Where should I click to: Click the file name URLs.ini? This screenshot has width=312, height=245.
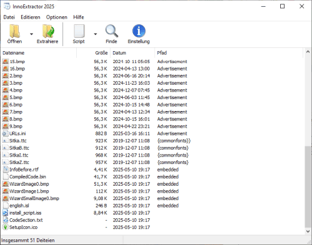tap(17, 133)
